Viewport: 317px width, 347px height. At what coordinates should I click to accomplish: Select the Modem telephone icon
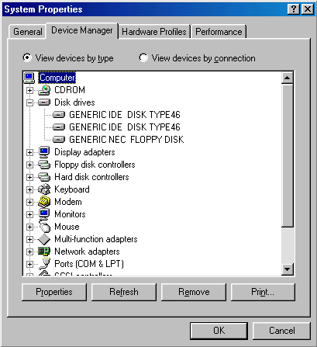pos(44,202)
